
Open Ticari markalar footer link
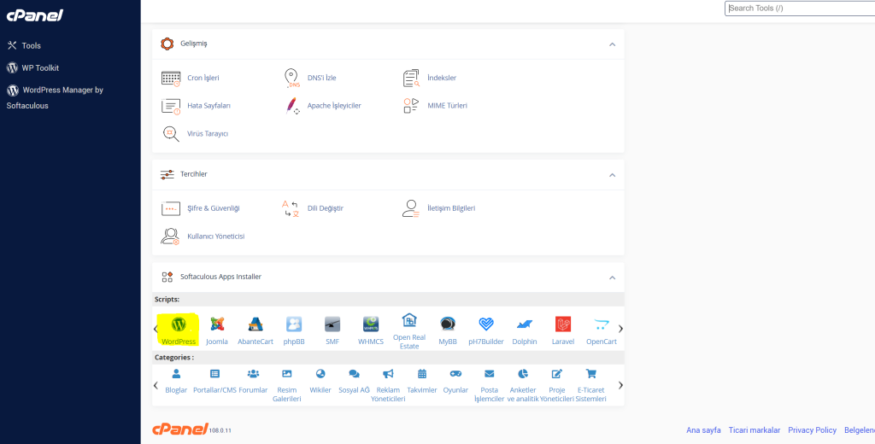(x=755, y=430)
